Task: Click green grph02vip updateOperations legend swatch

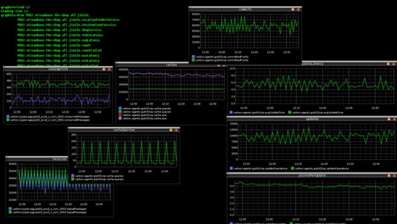Action: pyautogui.click(x=292, y=168)
